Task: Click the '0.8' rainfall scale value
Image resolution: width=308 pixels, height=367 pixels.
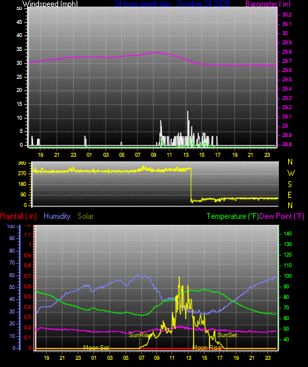Action: click(28, 265)
